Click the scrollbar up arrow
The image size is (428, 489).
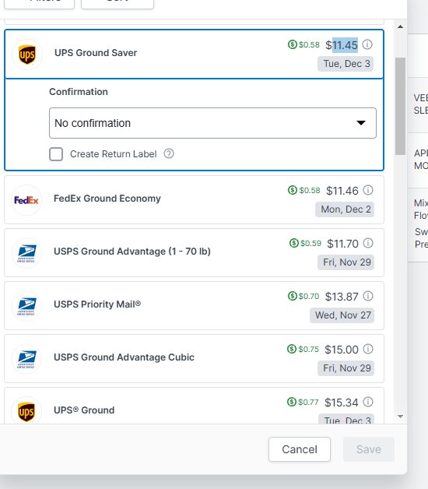[401, 26]
